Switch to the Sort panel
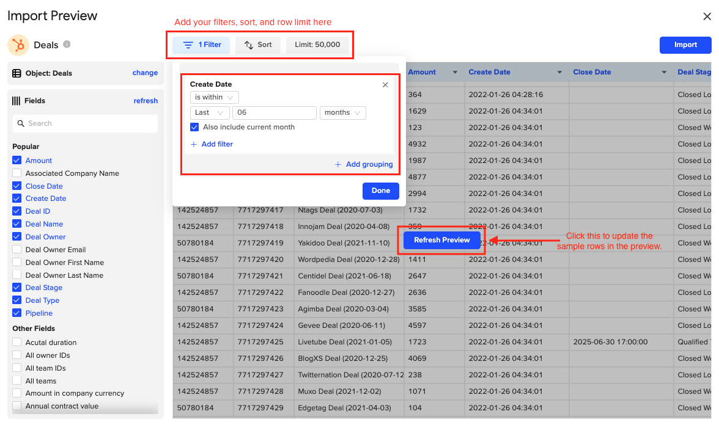719x425 pixels. [257, 45]
